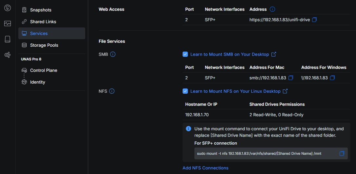The width and height of the screenshot is (356, 174).
Task: Click Add NFS Connections link
Action: [x=205, y=168]
